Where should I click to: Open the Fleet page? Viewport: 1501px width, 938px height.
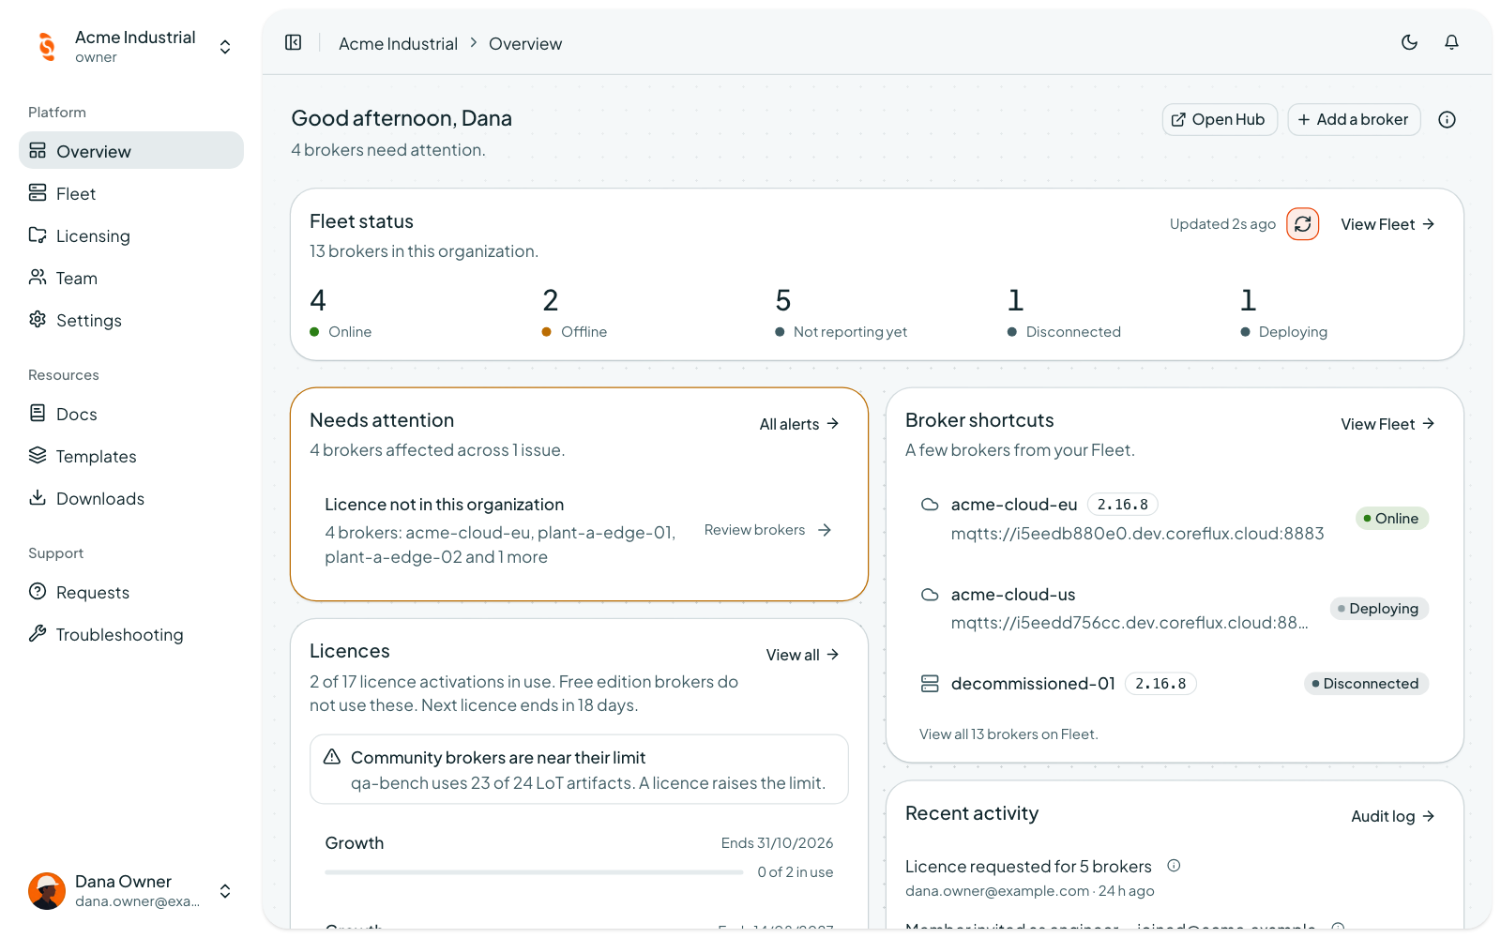131,193
